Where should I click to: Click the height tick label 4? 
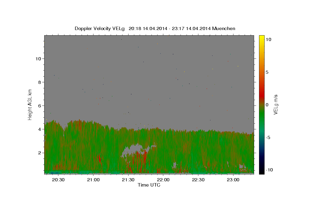tap(40, 129)
